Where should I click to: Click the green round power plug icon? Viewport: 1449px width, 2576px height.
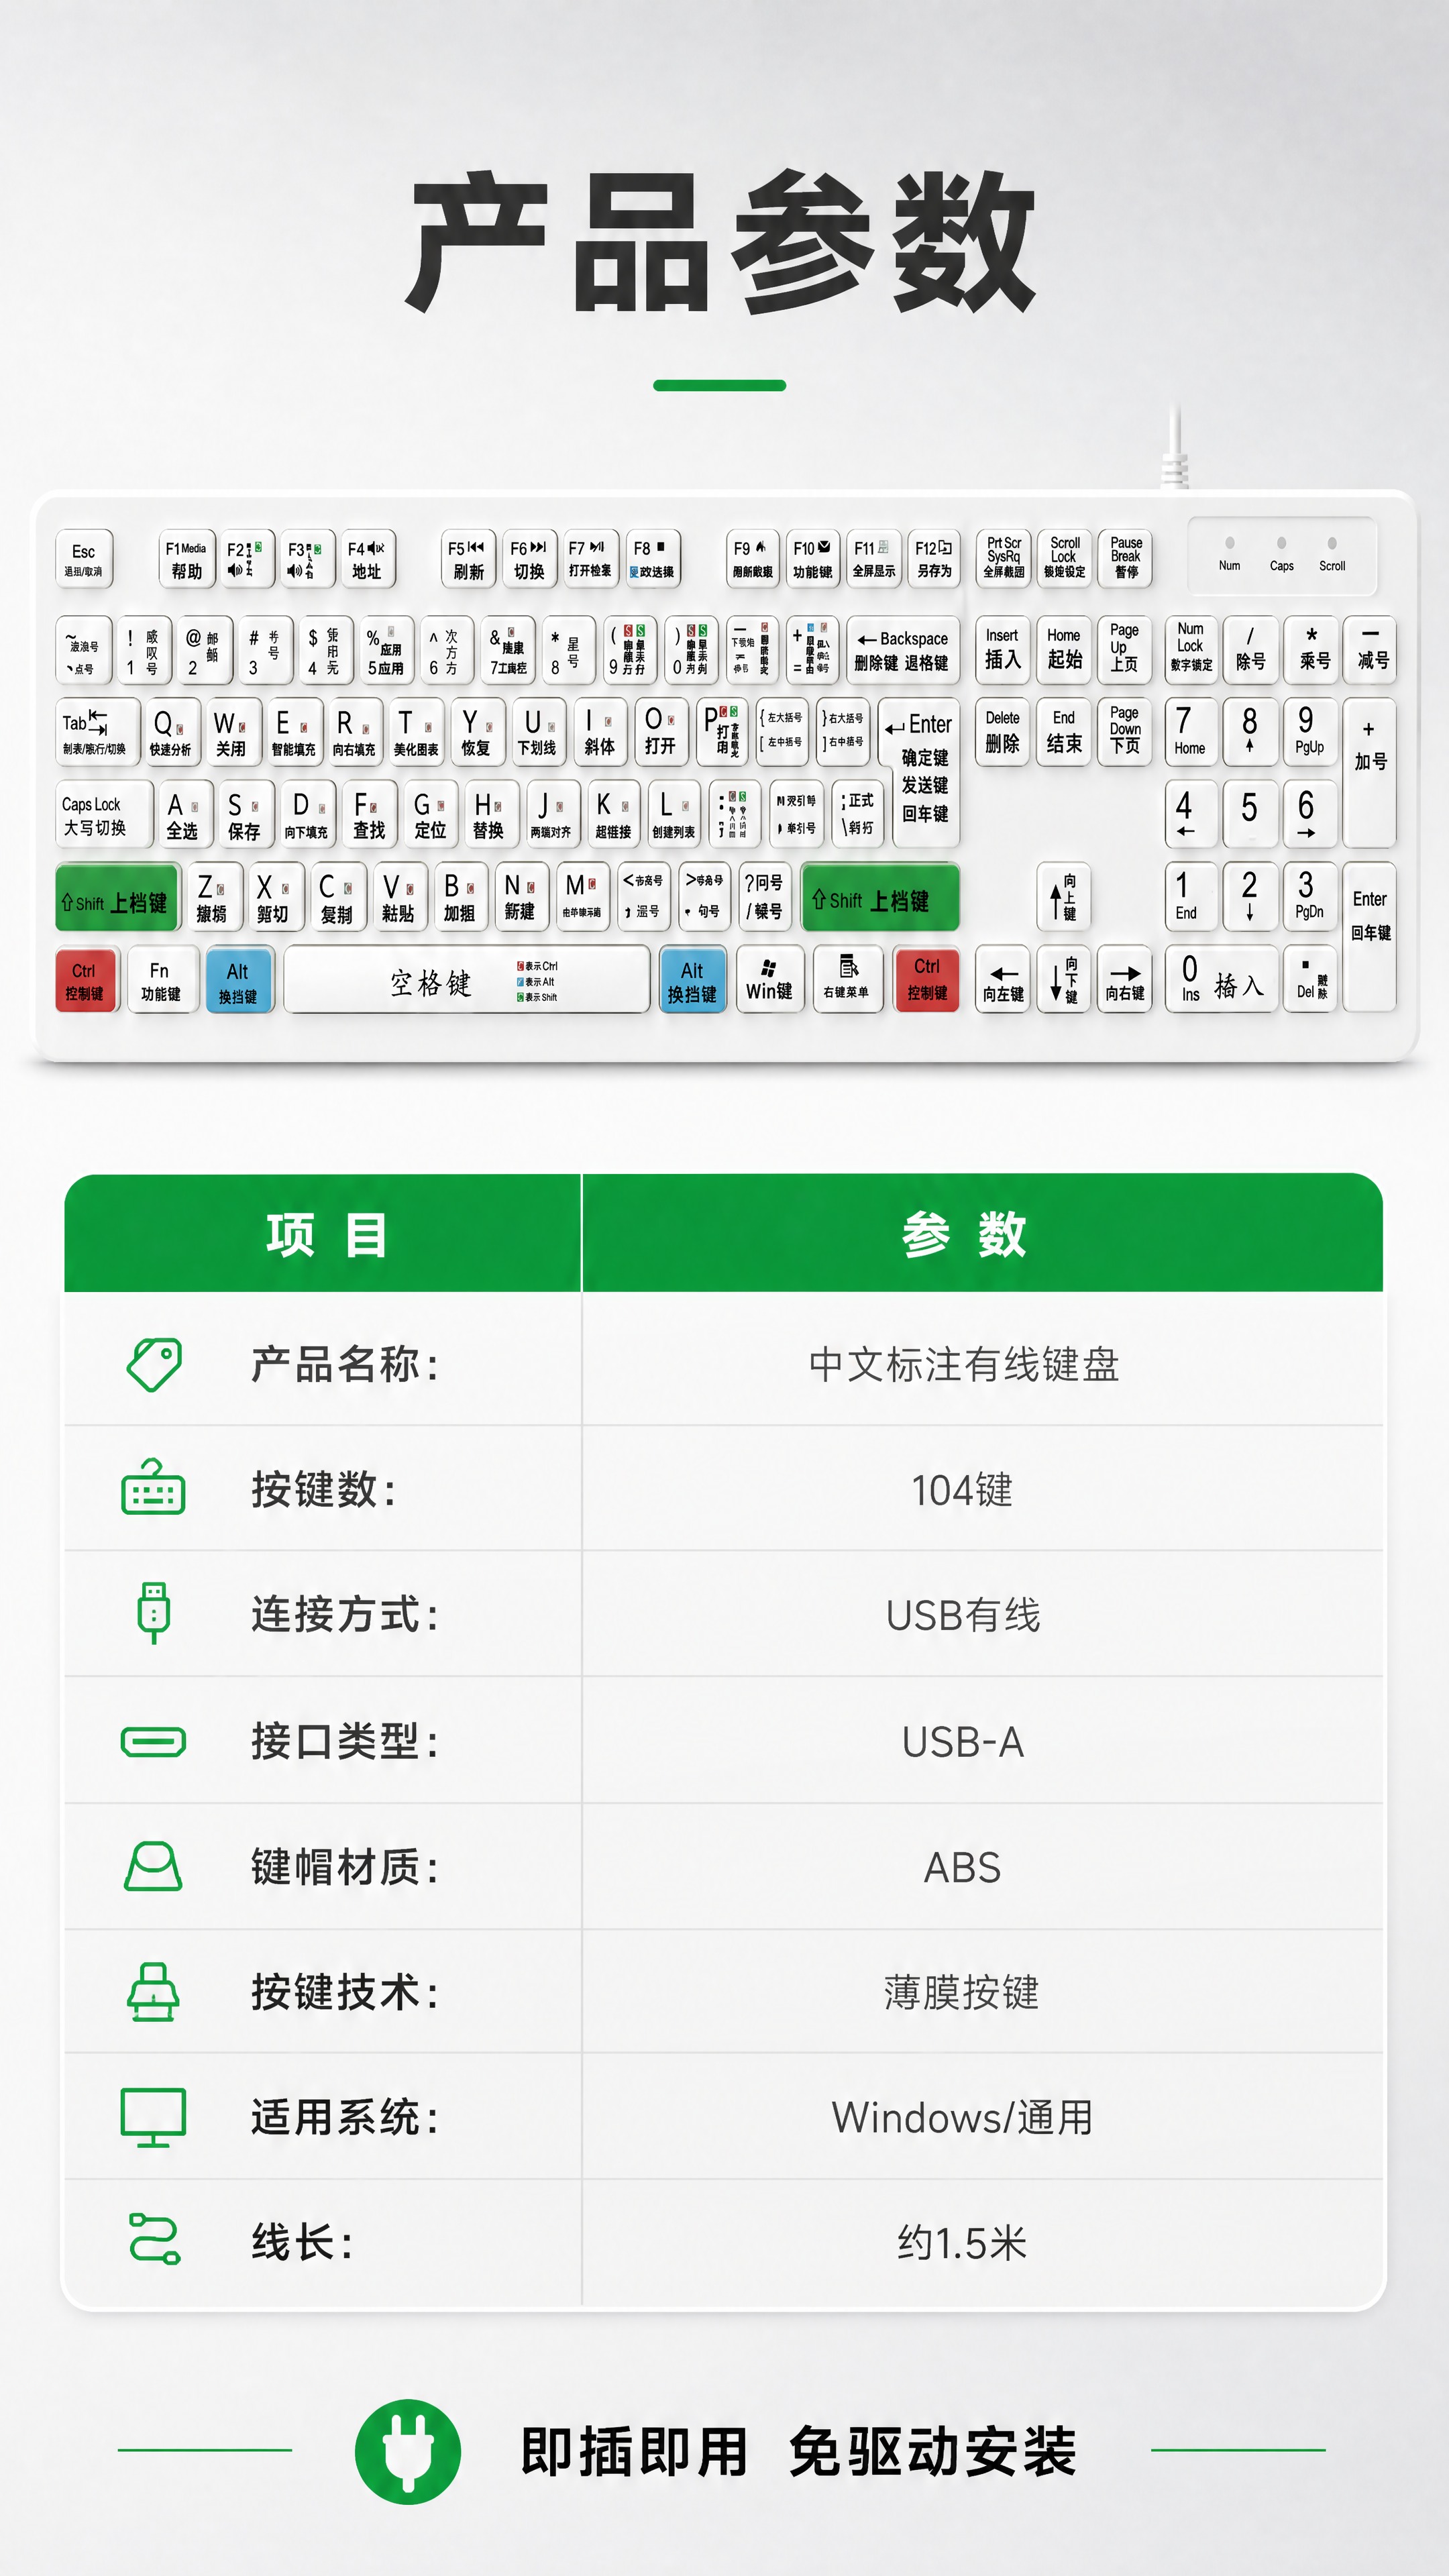coord(408,2451)
